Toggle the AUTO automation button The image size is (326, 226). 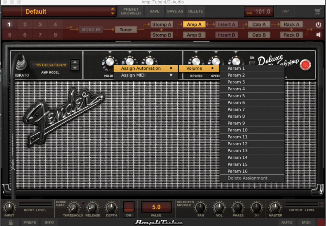pos(287,222)
